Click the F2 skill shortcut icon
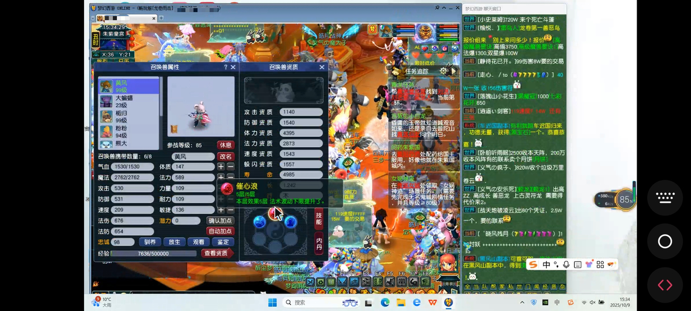The width and height of the screenshot is (691, 311). pos(355,281)
